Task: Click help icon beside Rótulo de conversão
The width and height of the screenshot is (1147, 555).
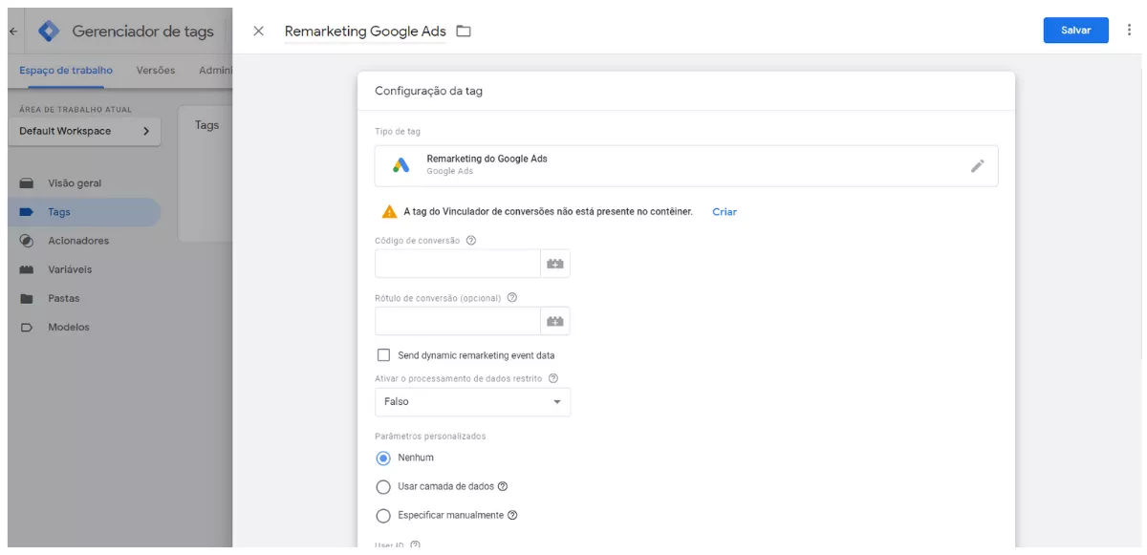Action: tap(511, 298)
